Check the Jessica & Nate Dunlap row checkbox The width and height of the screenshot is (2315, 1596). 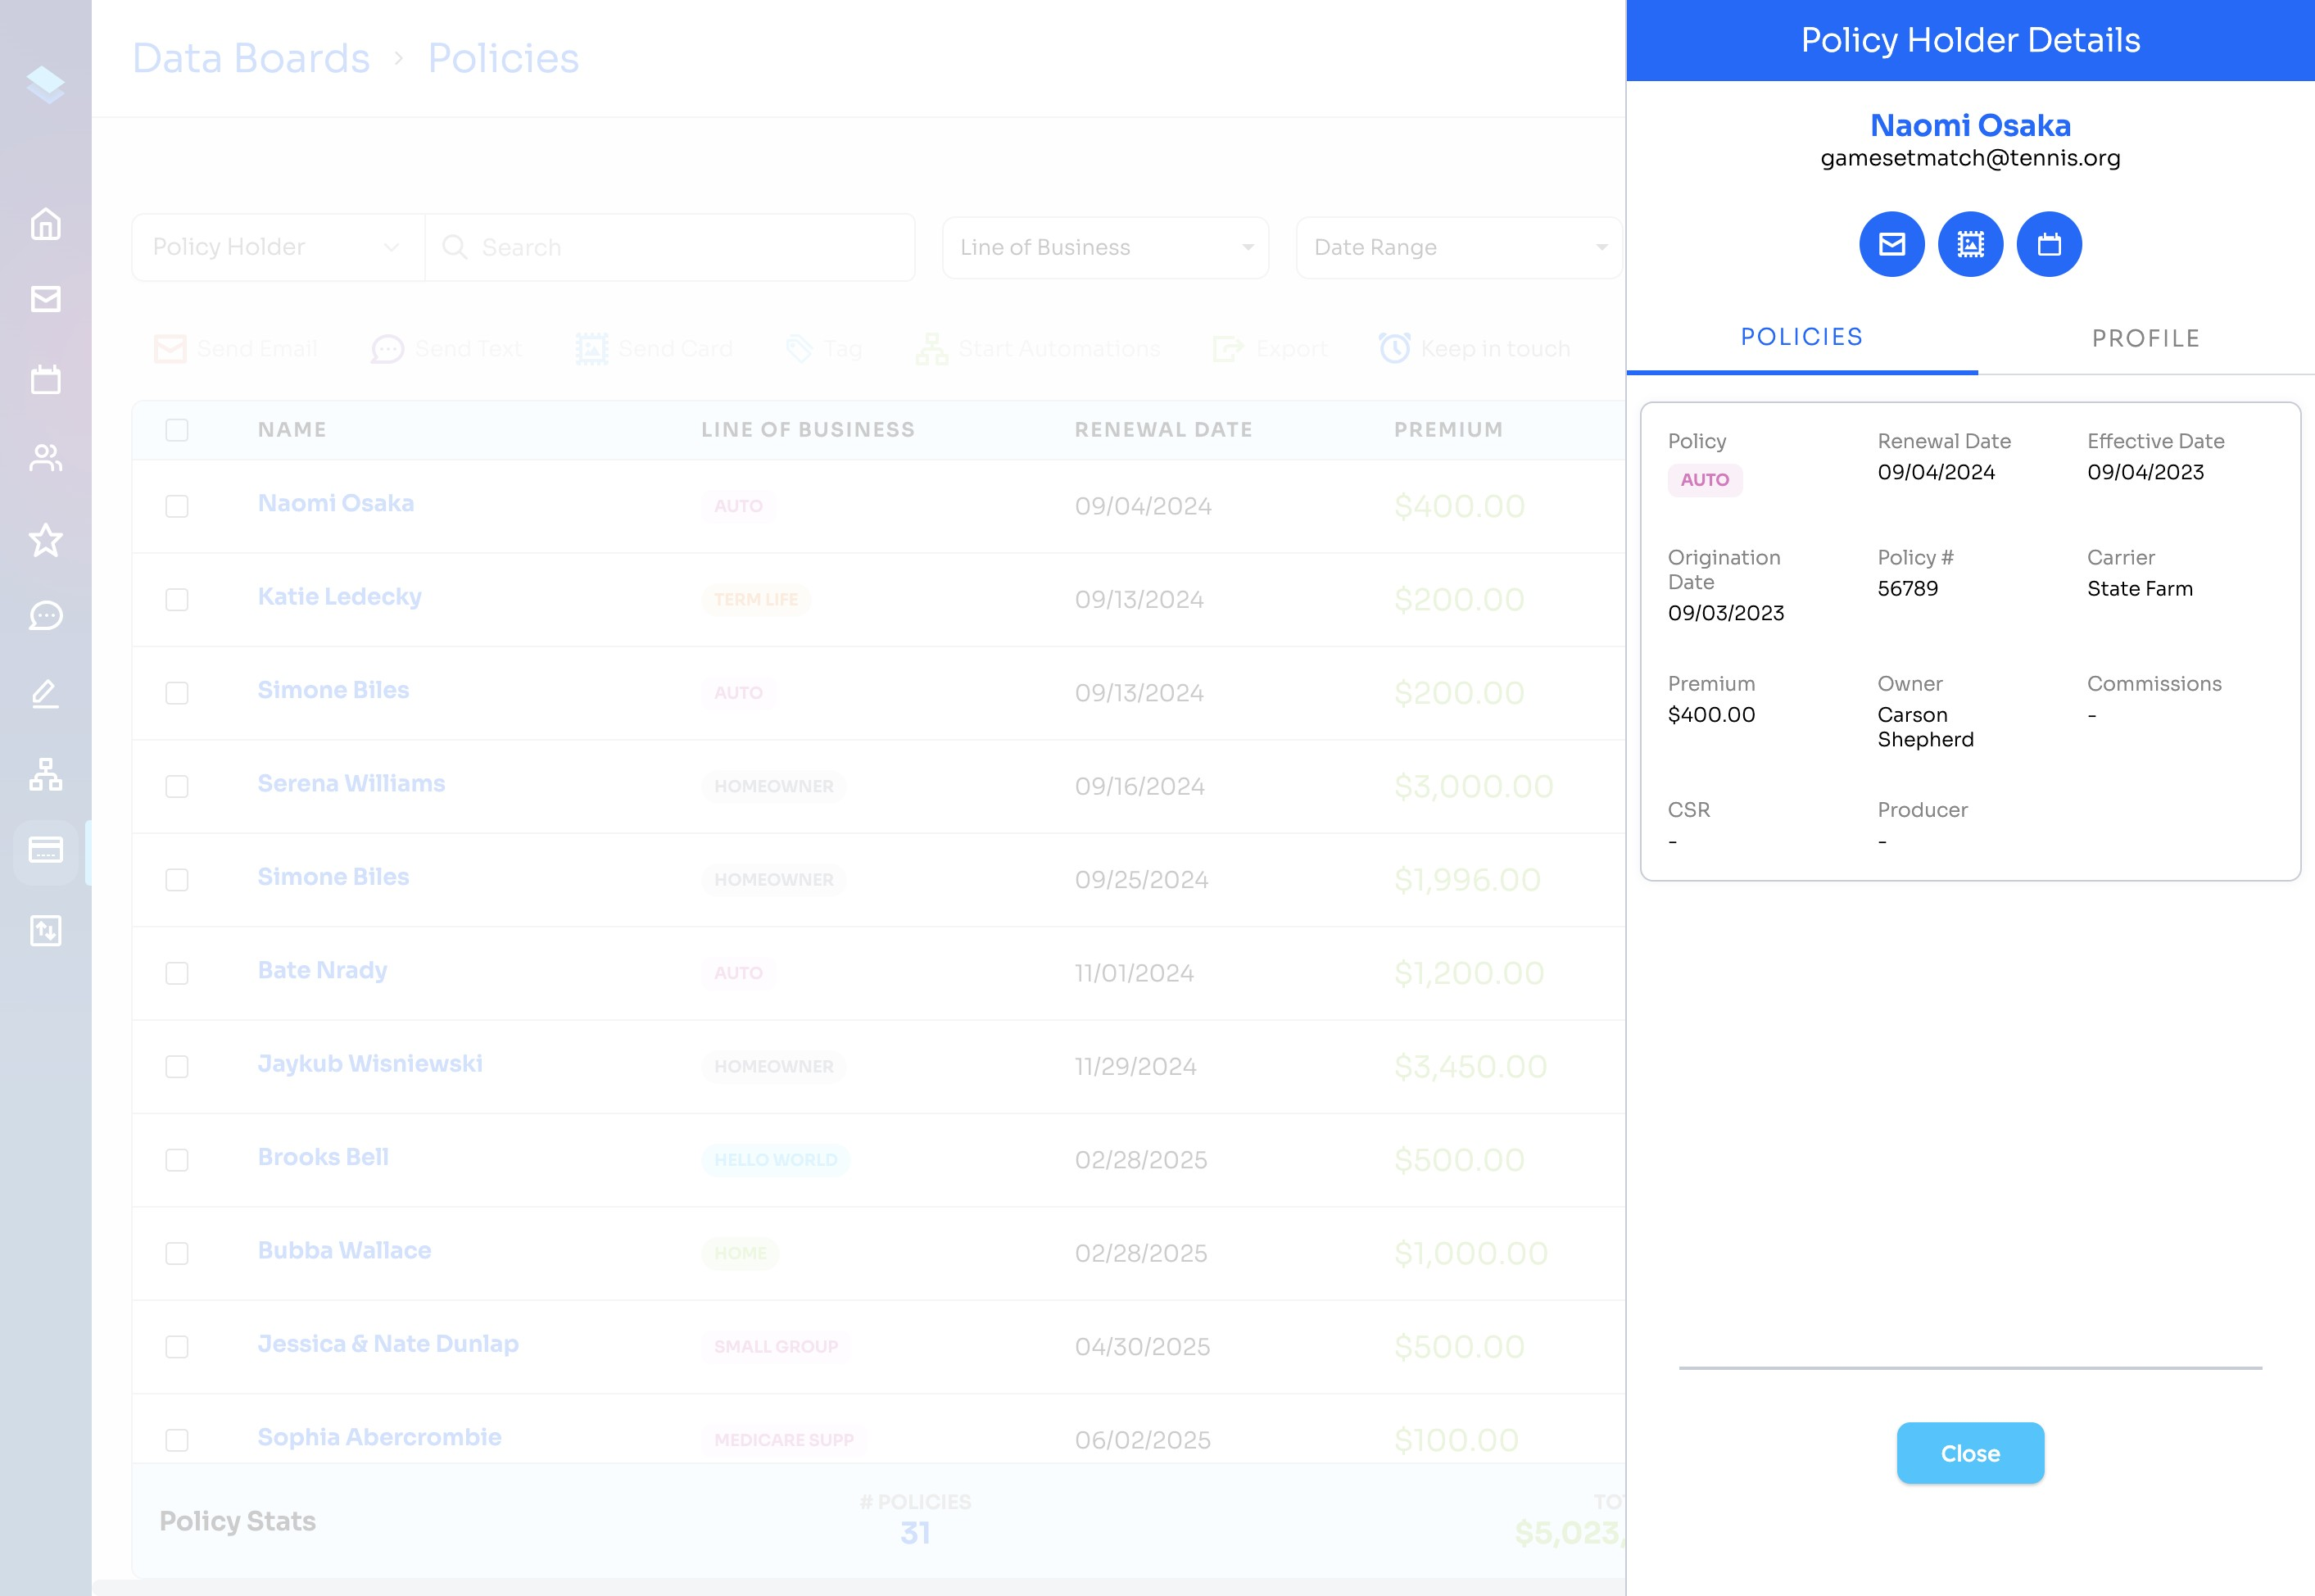[177, 1347]
